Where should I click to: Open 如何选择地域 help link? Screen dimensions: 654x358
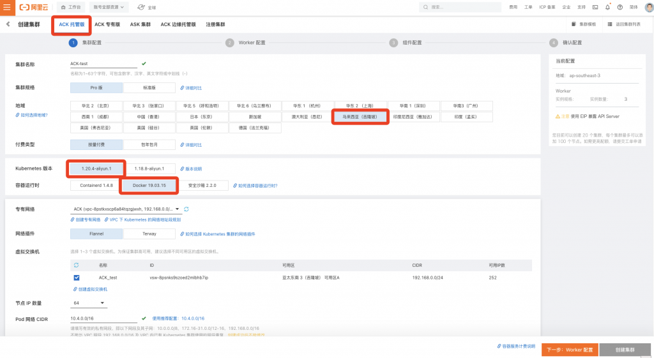pyautogui.click(x=32, y=115)
